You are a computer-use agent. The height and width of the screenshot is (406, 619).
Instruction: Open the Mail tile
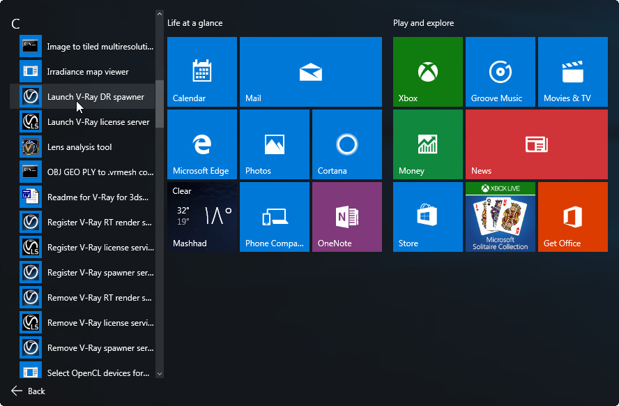tap(311, 72)
